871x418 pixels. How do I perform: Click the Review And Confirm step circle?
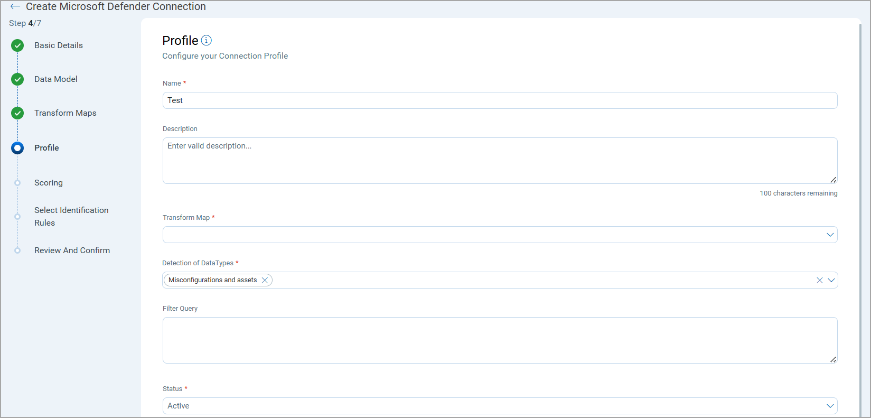point(17,250)
